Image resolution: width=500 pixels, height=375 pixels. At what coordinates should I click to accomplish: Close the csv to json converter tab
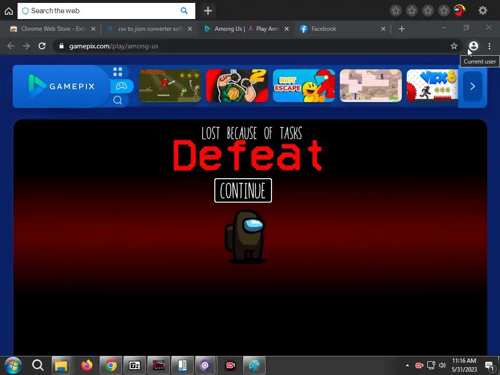[190, 29]
